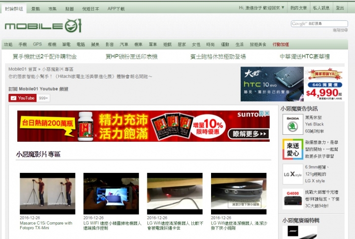Open the 比較不會被電線糾纏卡住 video thumbnail

tap(175, 194)
